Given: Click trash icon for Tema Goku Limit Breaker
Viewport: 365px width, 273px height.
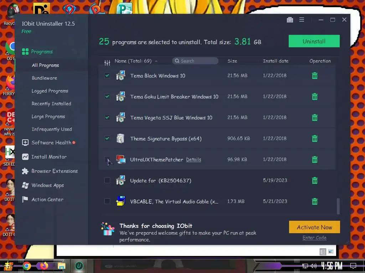Looking at the screenshot, I should pyautogui.click(x=315, y=97).
